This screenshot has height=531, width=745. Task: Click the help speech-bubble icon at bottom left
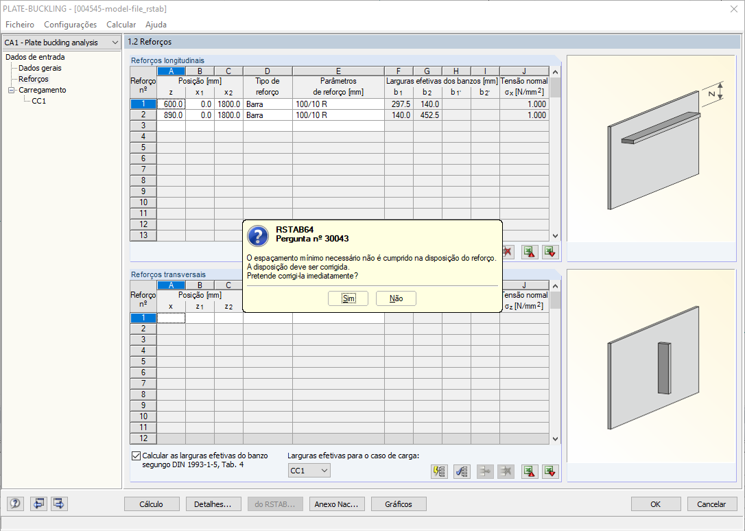pos(15,504)
